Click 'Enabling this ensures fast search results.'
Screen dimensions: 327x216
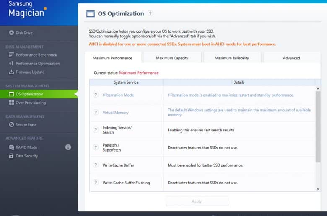[201, 130]
